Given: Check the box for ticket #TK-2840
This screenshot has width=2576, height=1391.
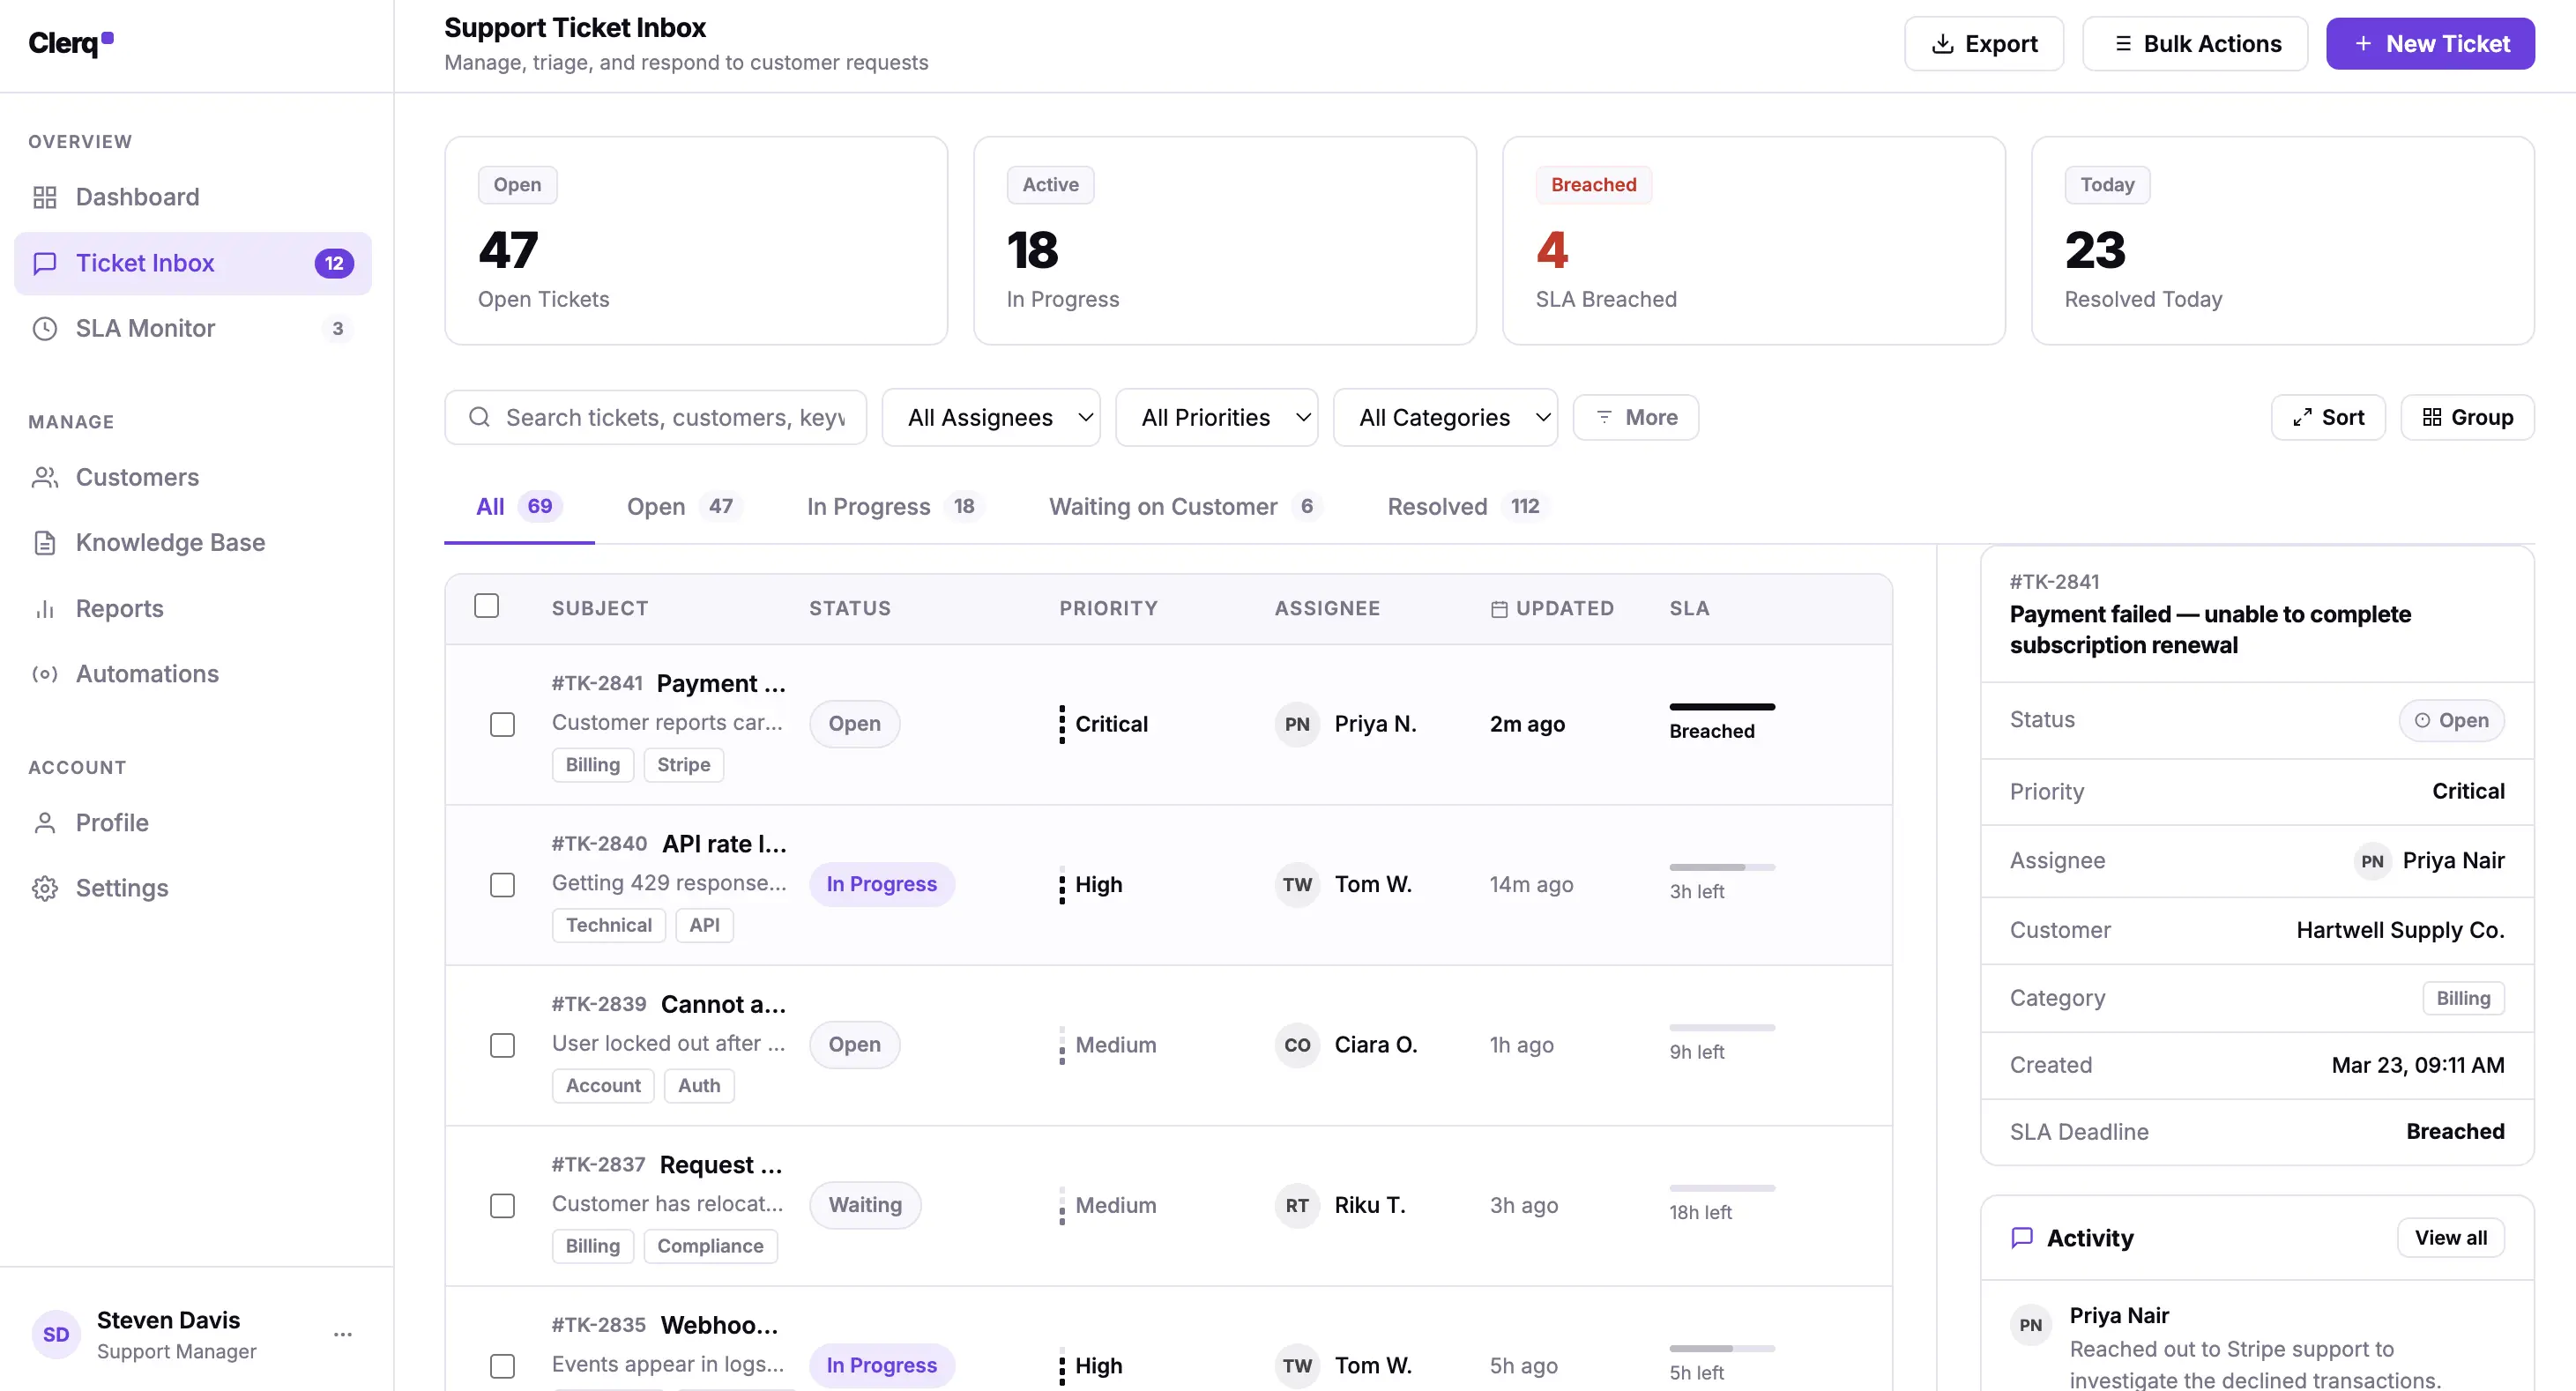Looking at the screenshot, I should pos(502,885).
